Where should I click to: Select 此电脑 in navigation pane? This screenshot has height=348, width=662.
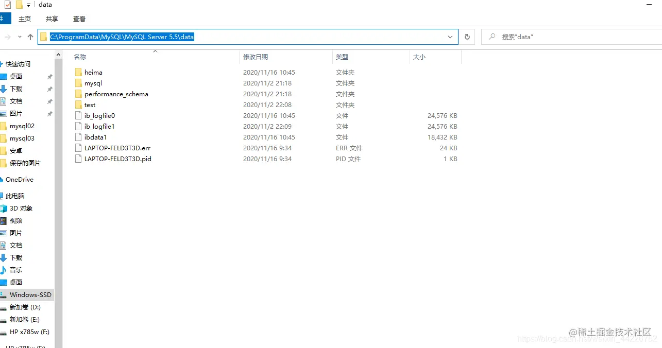(15, 196)
